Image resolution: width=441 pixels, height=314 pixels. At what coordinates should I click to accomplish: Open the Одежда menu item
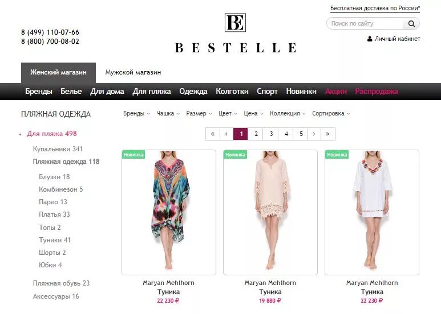point(193,92)
